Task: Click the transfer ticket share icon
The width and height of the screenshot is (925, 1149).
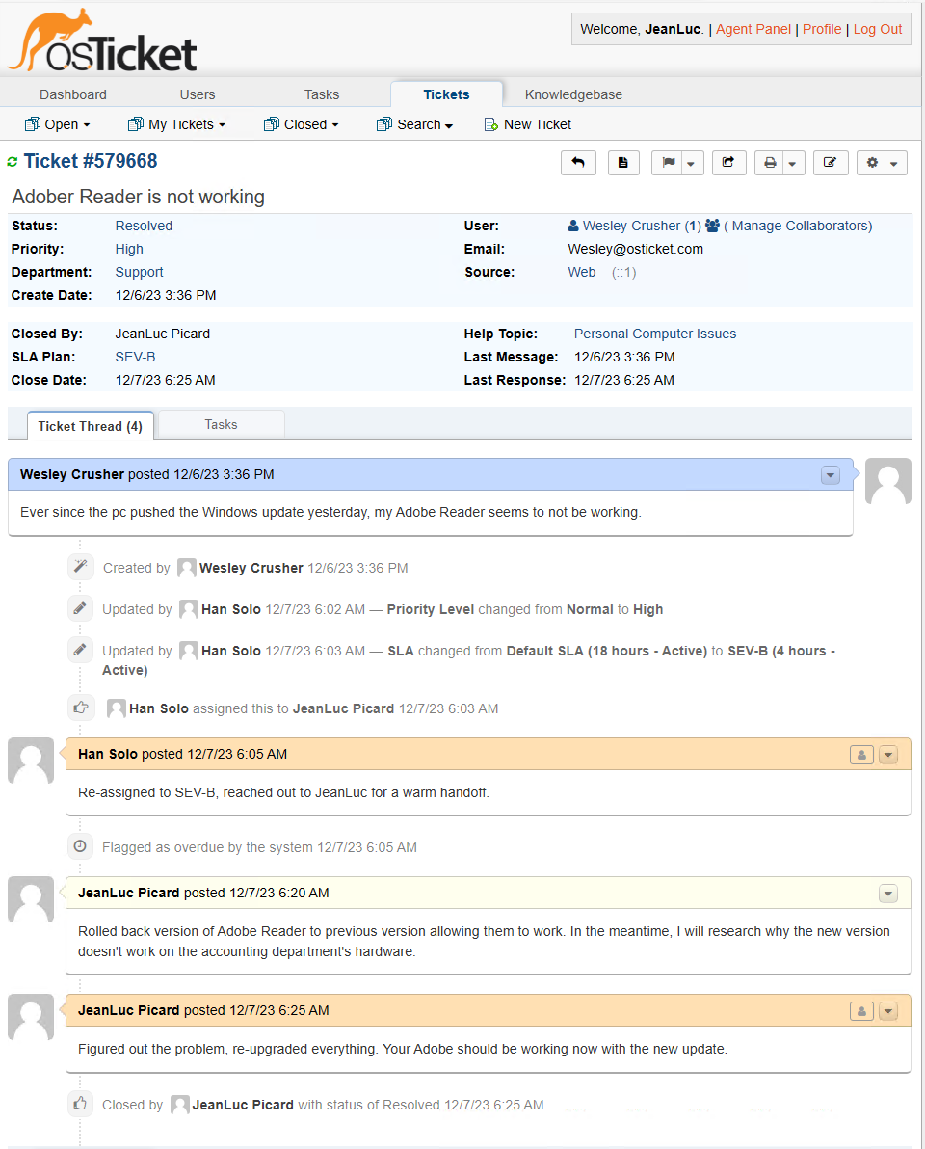Action: coord(728,163)
